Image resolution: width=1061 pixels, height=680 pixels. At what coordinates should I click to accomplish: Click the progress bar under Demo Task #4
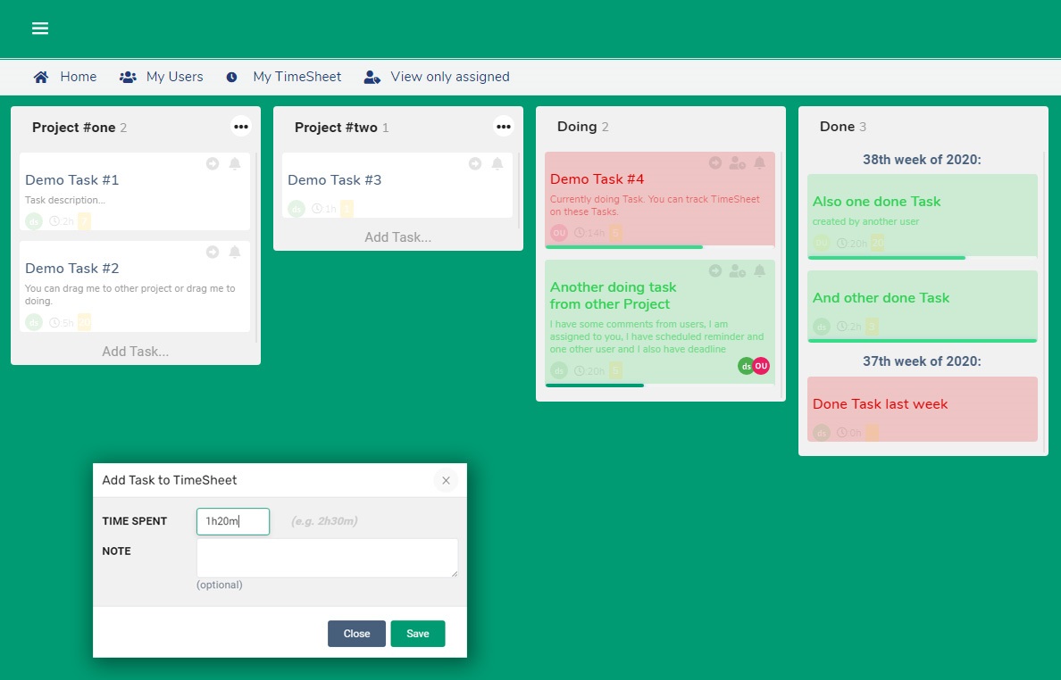point(624,247)
